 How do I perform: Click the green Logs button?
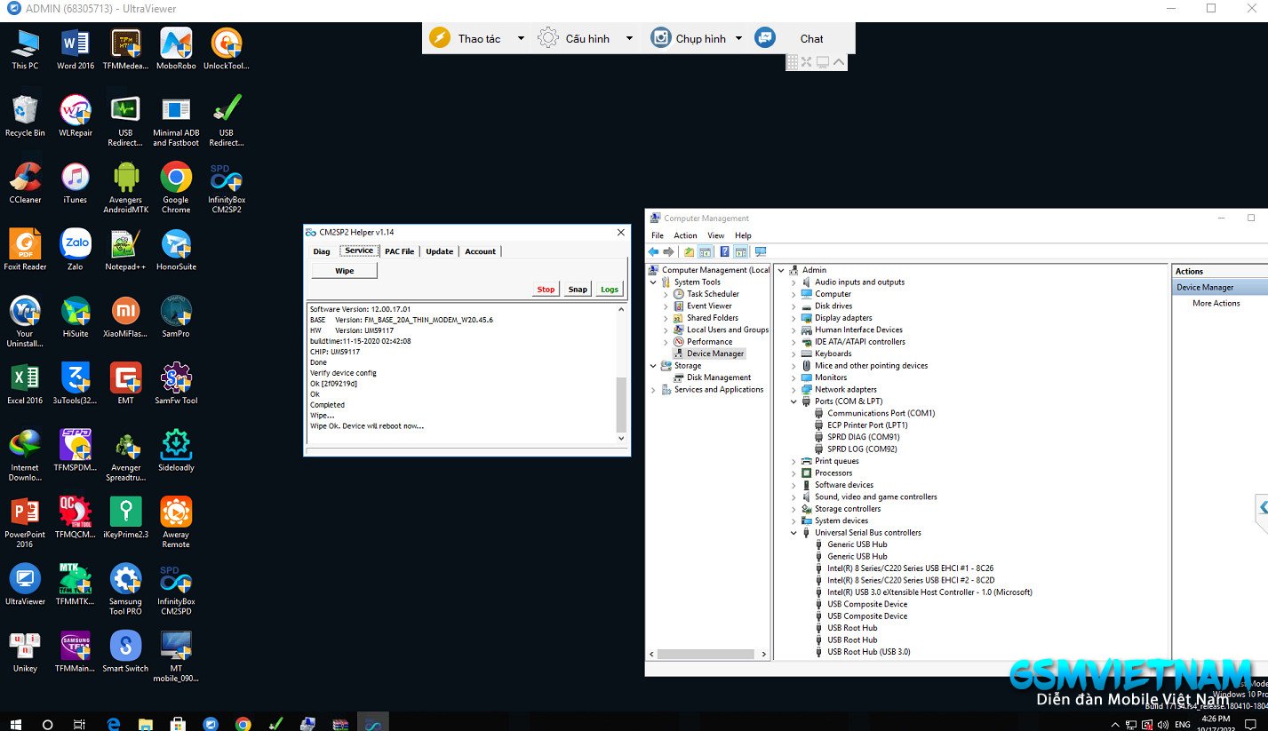[610, 290]
